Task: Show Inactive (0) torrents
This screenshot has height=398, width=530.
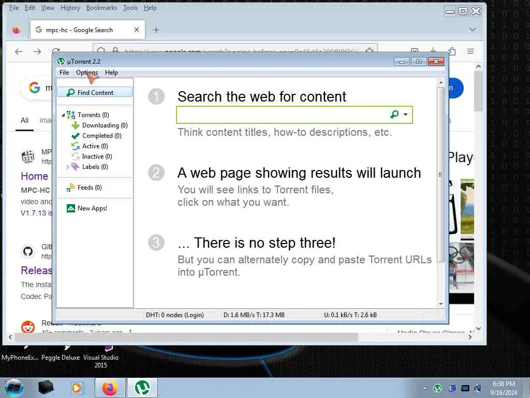Action: coord(97,157)
